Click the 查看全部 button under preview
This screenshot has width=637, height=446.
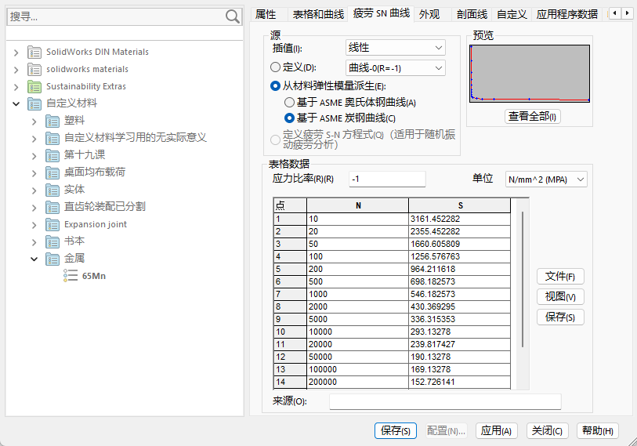pos(532,117)
